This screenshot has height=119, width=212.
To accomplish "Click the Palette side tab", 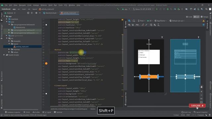I will pyautogui.click(x=126, y=24).
